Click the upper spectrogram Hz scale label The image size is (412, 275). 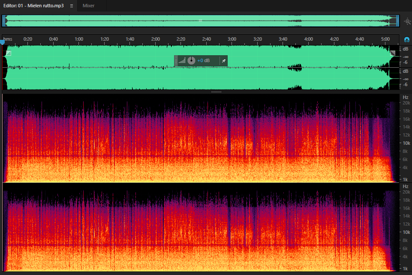click(406, 97)
